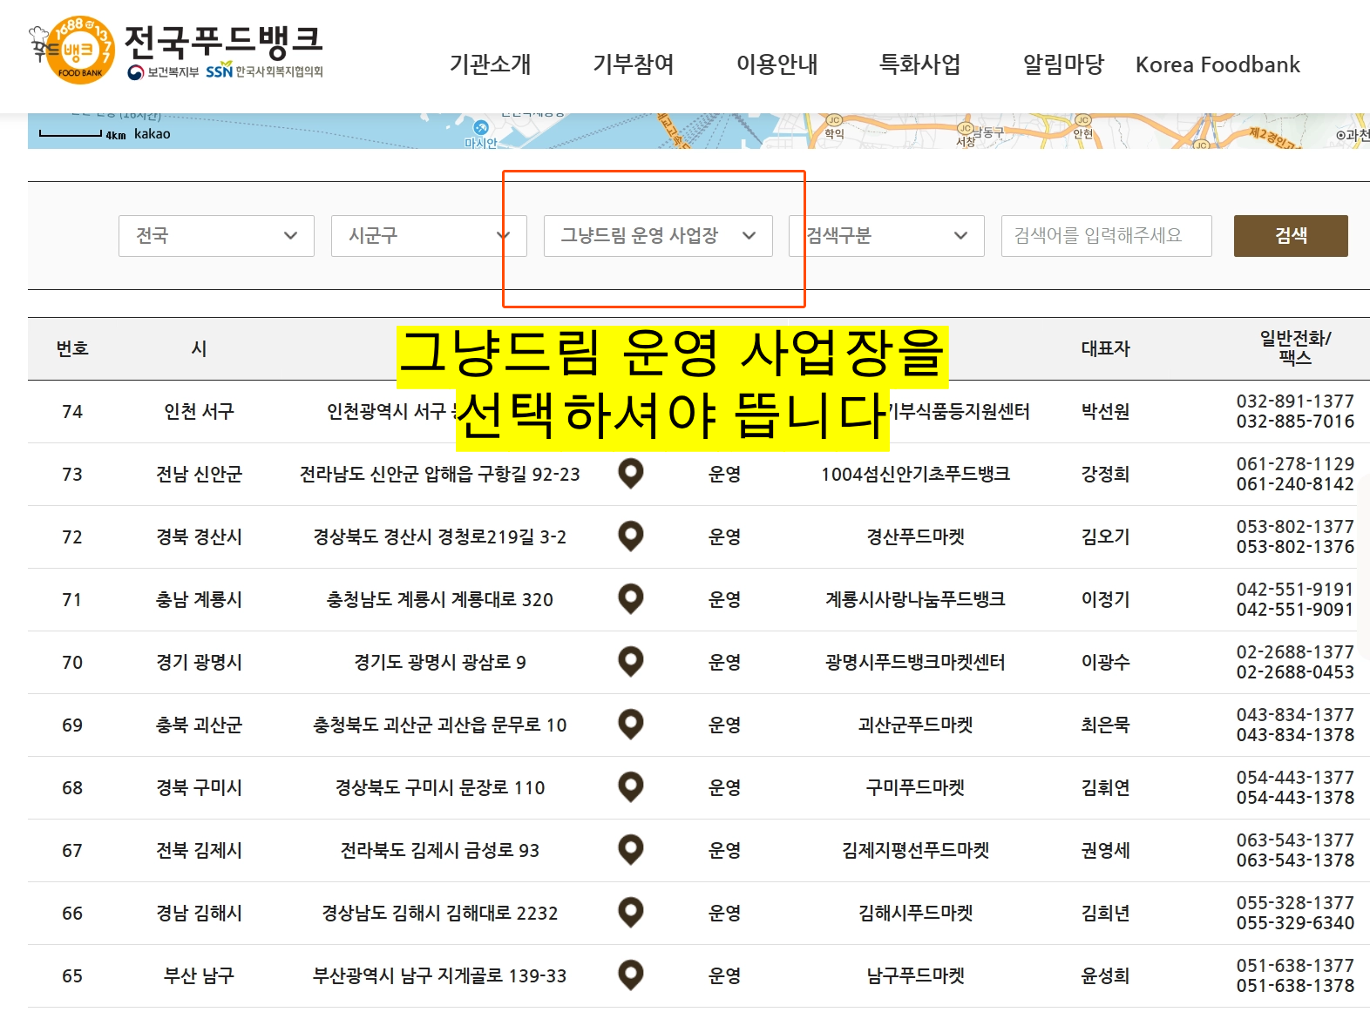Click facility name 김제지평선푸드마켓

(915, 850)
